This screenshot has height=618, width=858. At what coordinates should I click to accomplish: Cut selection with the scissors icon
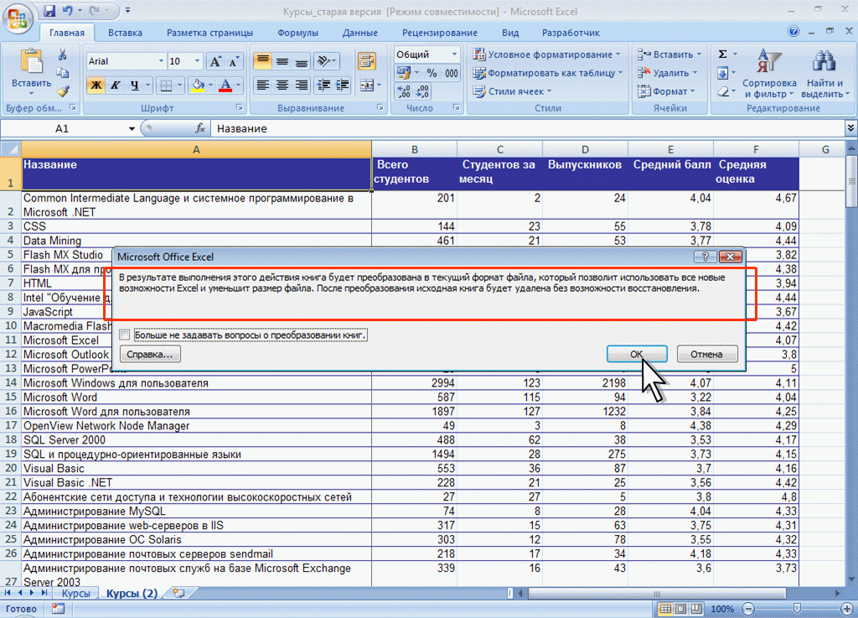click(62, 55)
